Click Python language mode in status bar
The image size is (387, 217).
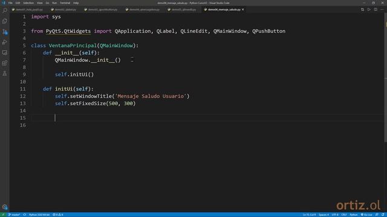coord(354,215)
